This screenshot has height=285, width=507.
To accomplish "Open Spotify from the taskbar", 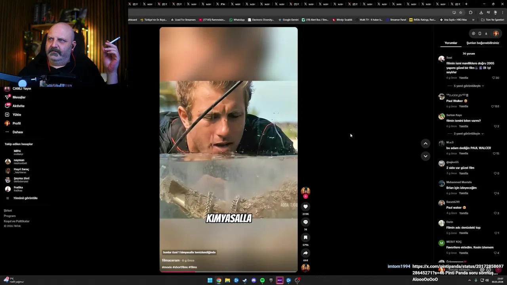I will [262, 280].
